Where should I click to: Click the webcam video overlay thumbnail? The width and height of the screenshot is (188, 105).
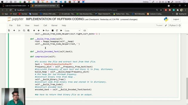[x=13, y=97]
